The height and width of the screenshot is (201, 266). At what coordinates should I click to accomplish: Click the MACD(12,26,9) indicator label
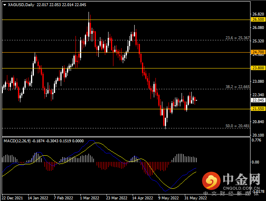(17, 141)
